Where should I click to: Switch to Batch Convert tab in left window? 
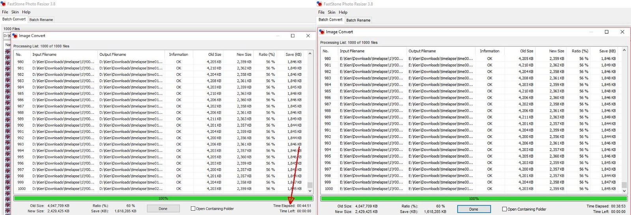pos(14,19)
